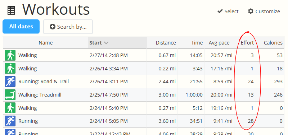Open the Walking: Treadmill workout entry
This screenshot has width=288, height=135.
[x=40, y=95]
